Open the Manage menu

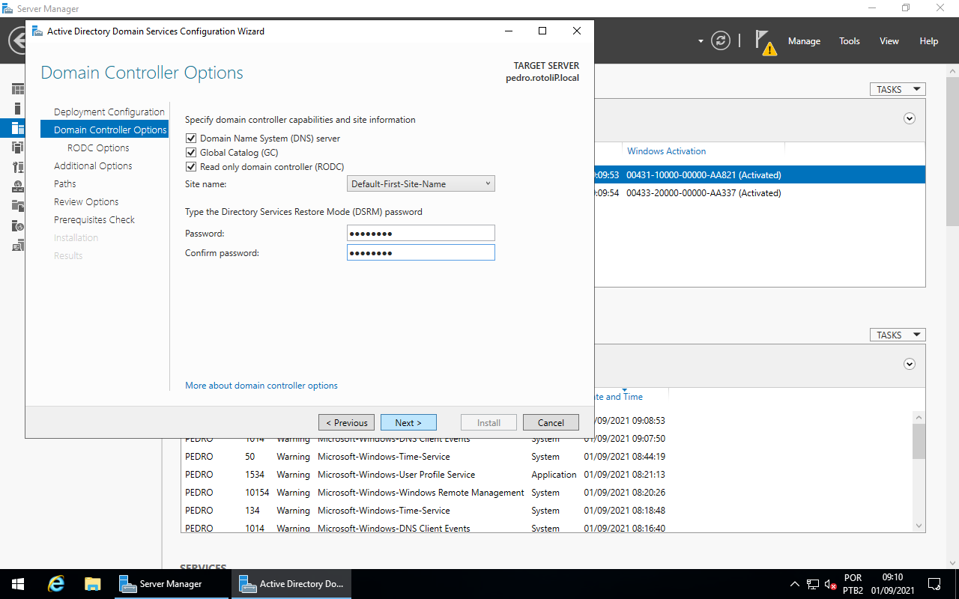coord(804,41)
